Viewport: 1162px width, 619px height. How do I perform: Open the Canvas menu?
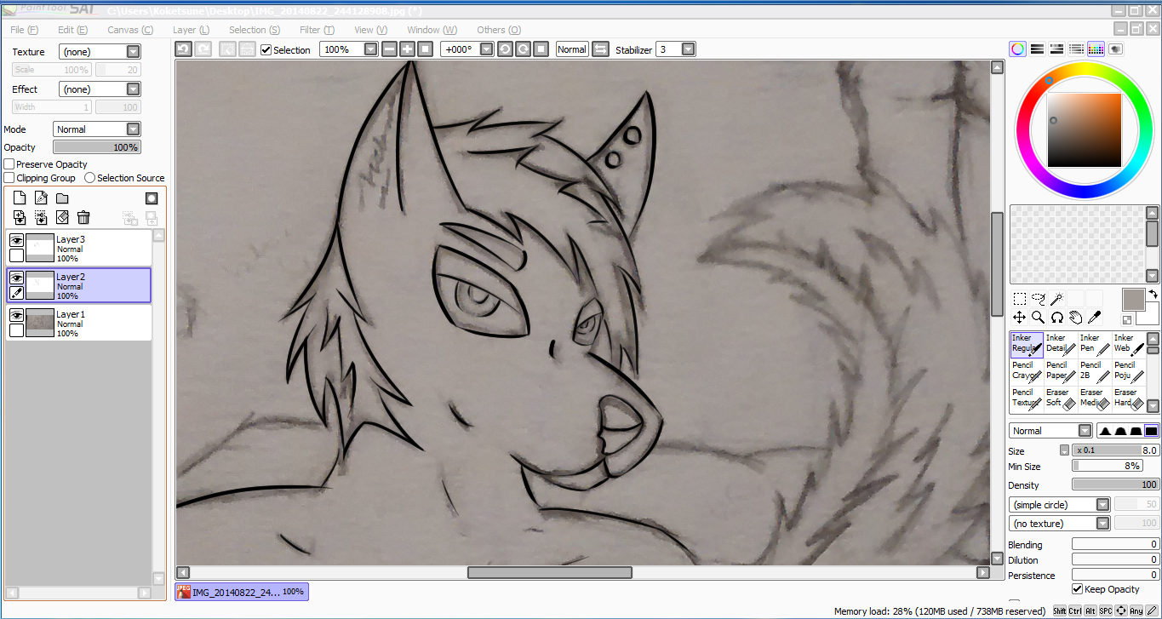(x=129, y=30)
